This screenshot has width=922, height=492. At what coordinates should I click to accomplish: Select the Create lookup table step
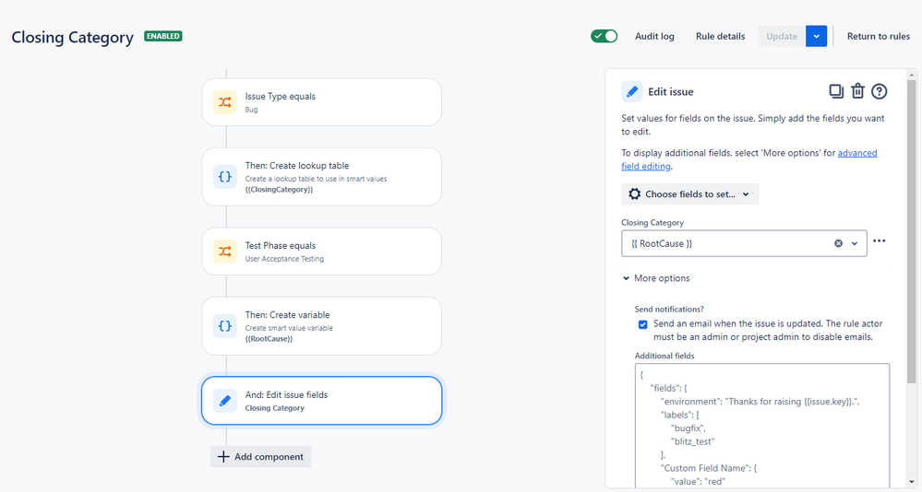pos(322,177)
